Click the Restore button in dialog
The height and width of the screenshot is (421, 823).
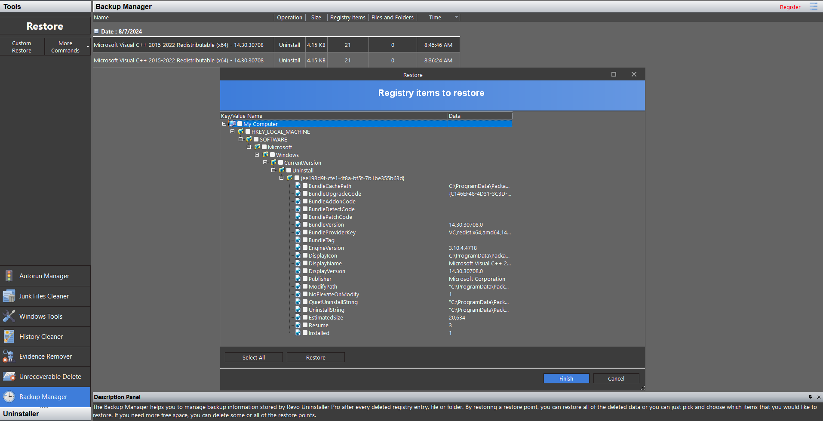(316, 357)
